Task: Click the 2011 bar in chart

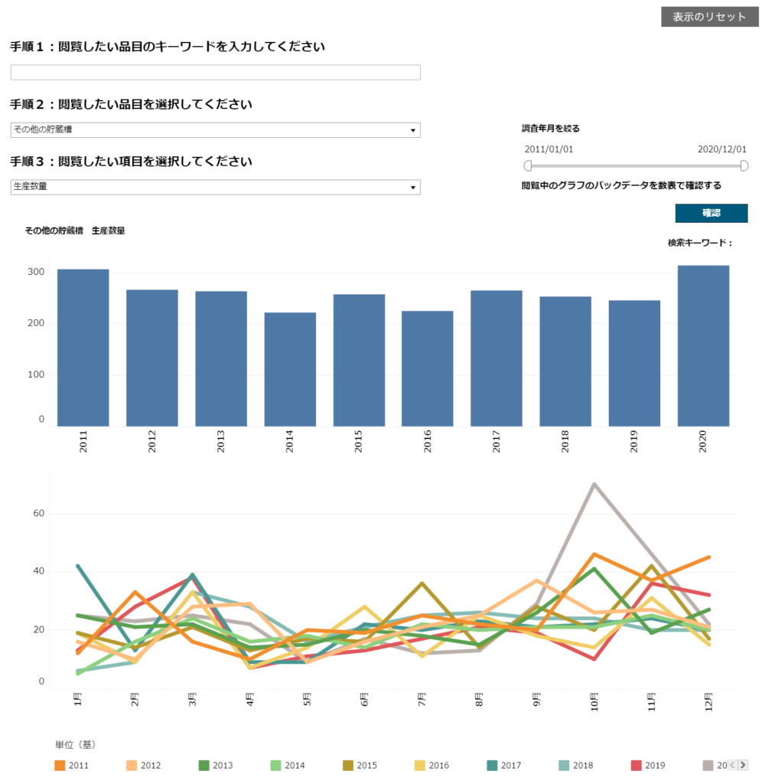Action: [x=83, y=348]
